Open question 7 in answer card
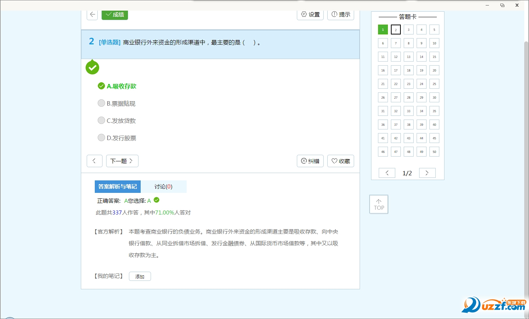Image resolution: width=529 pixels, height=319 pixels. (x=396, y=43)
